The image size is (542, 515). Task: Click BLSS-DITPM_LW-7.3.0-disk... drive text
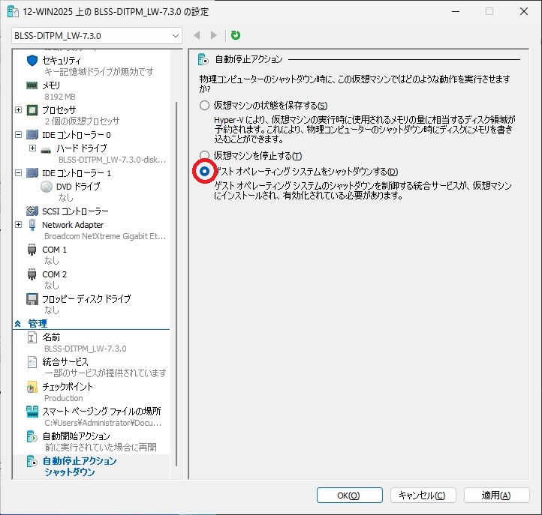[112, 160]
